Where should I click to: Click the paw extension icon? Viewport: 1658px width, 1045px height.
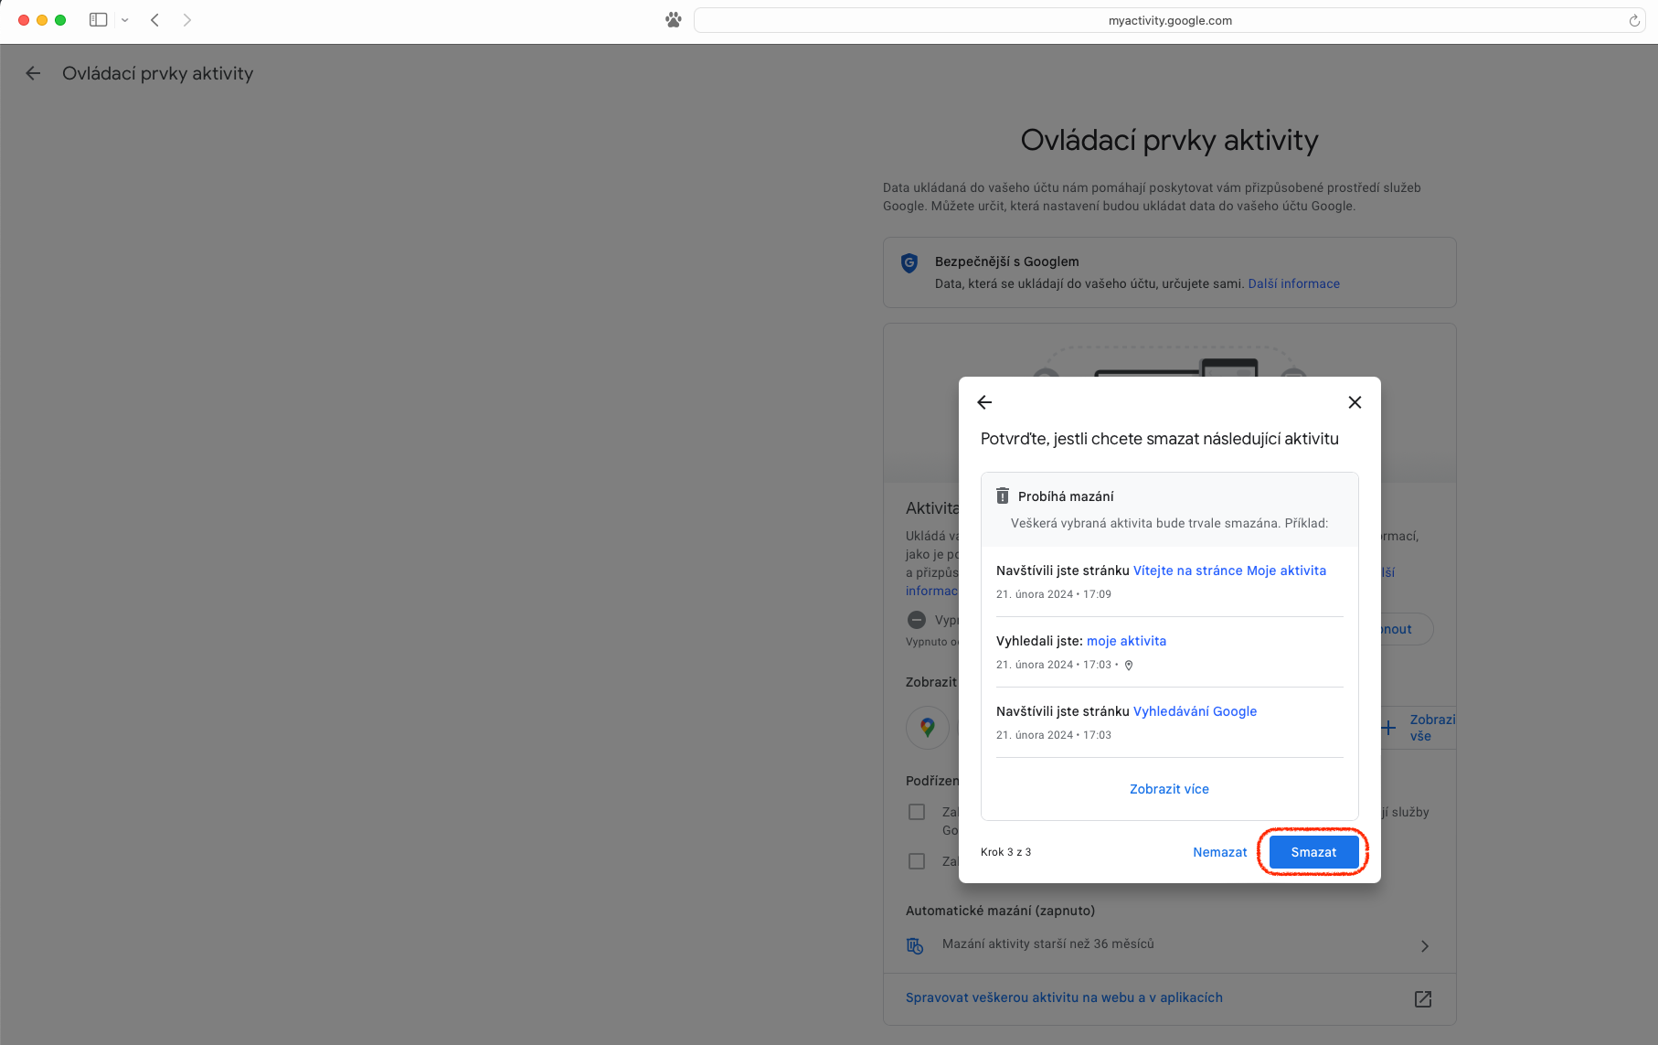point(674,20)
